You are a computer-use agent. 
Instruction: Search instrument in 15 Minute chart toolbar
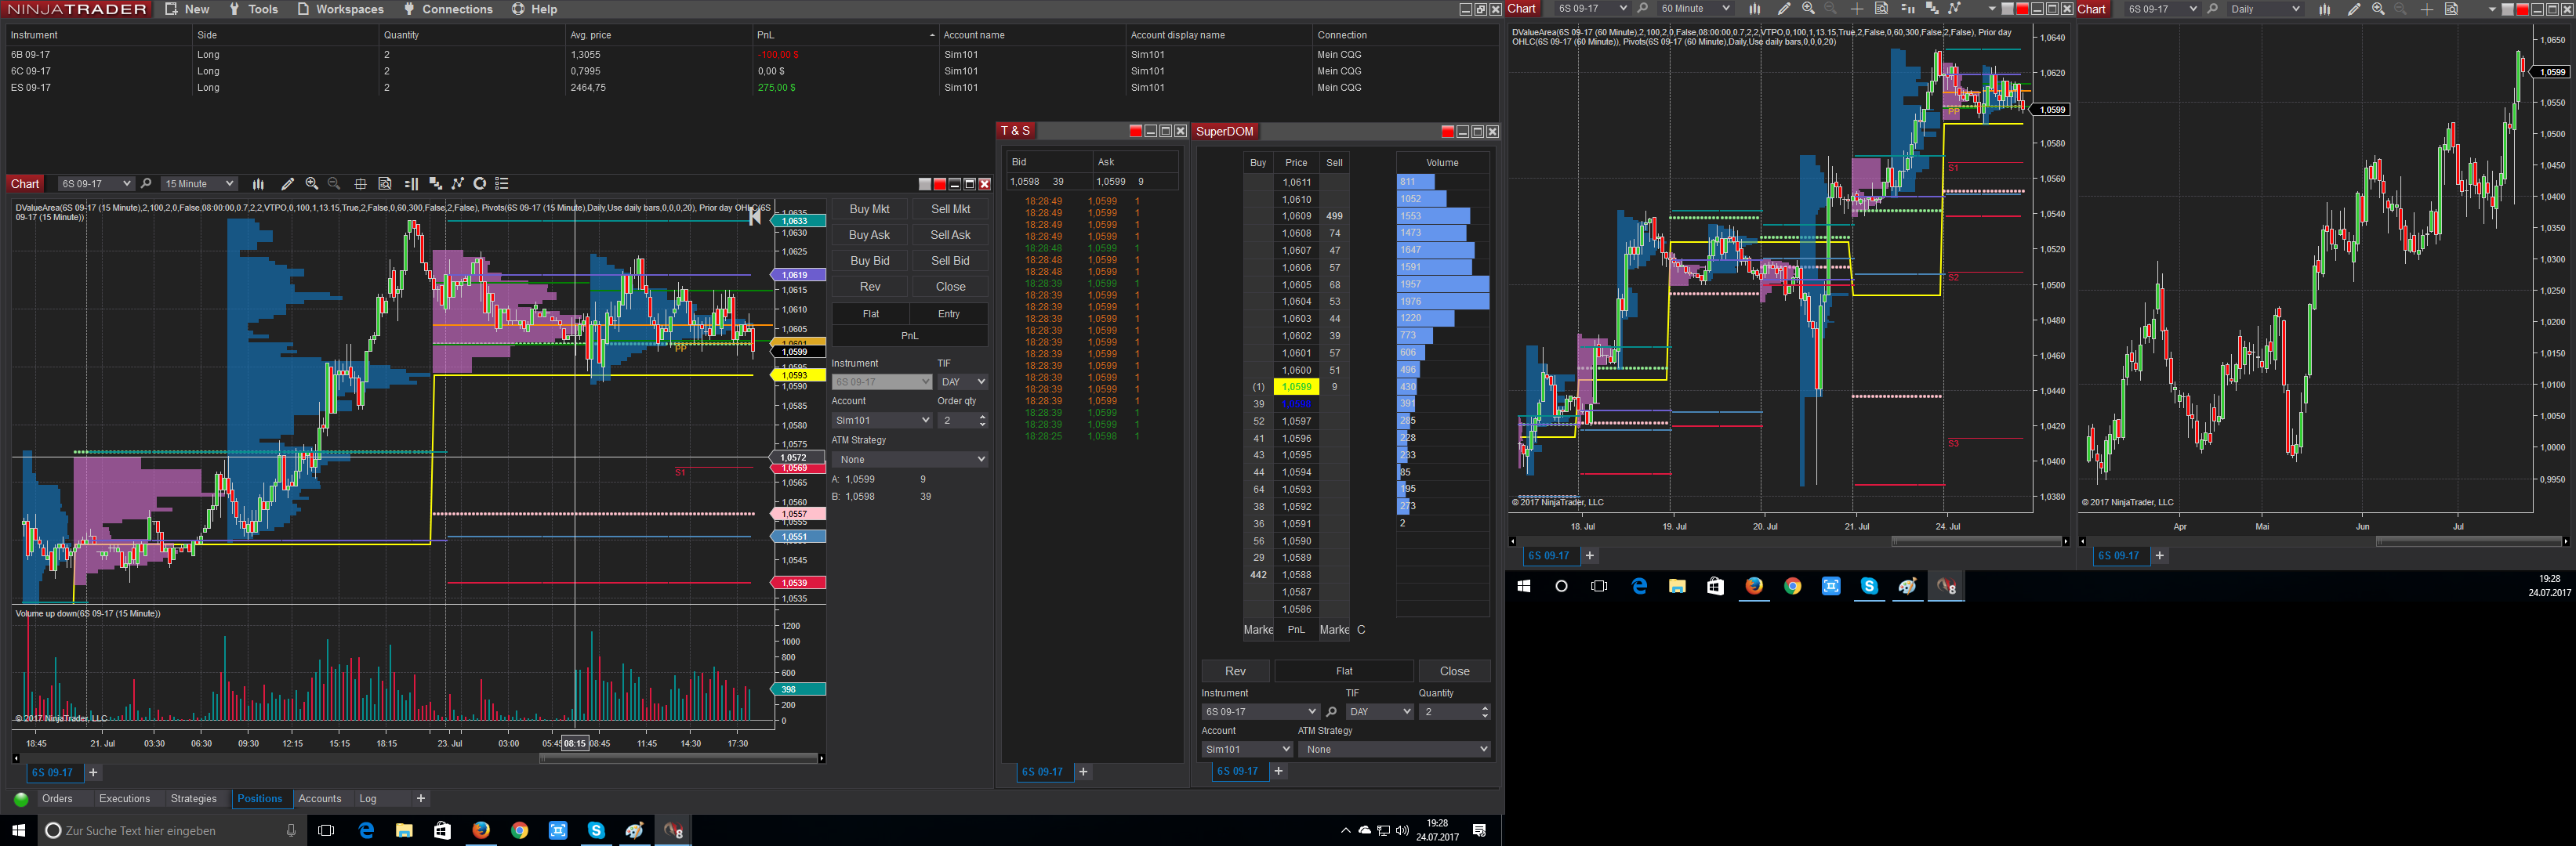(x=146, y=184)
